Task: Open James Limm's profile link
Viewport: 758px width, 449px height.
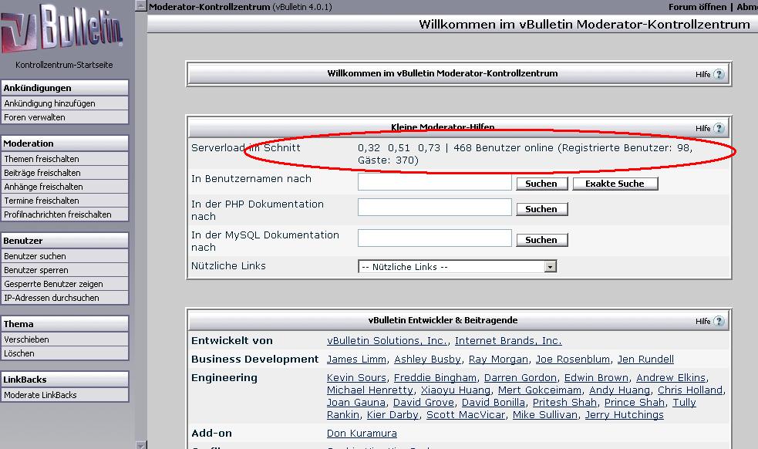Action: pos(356,360)
